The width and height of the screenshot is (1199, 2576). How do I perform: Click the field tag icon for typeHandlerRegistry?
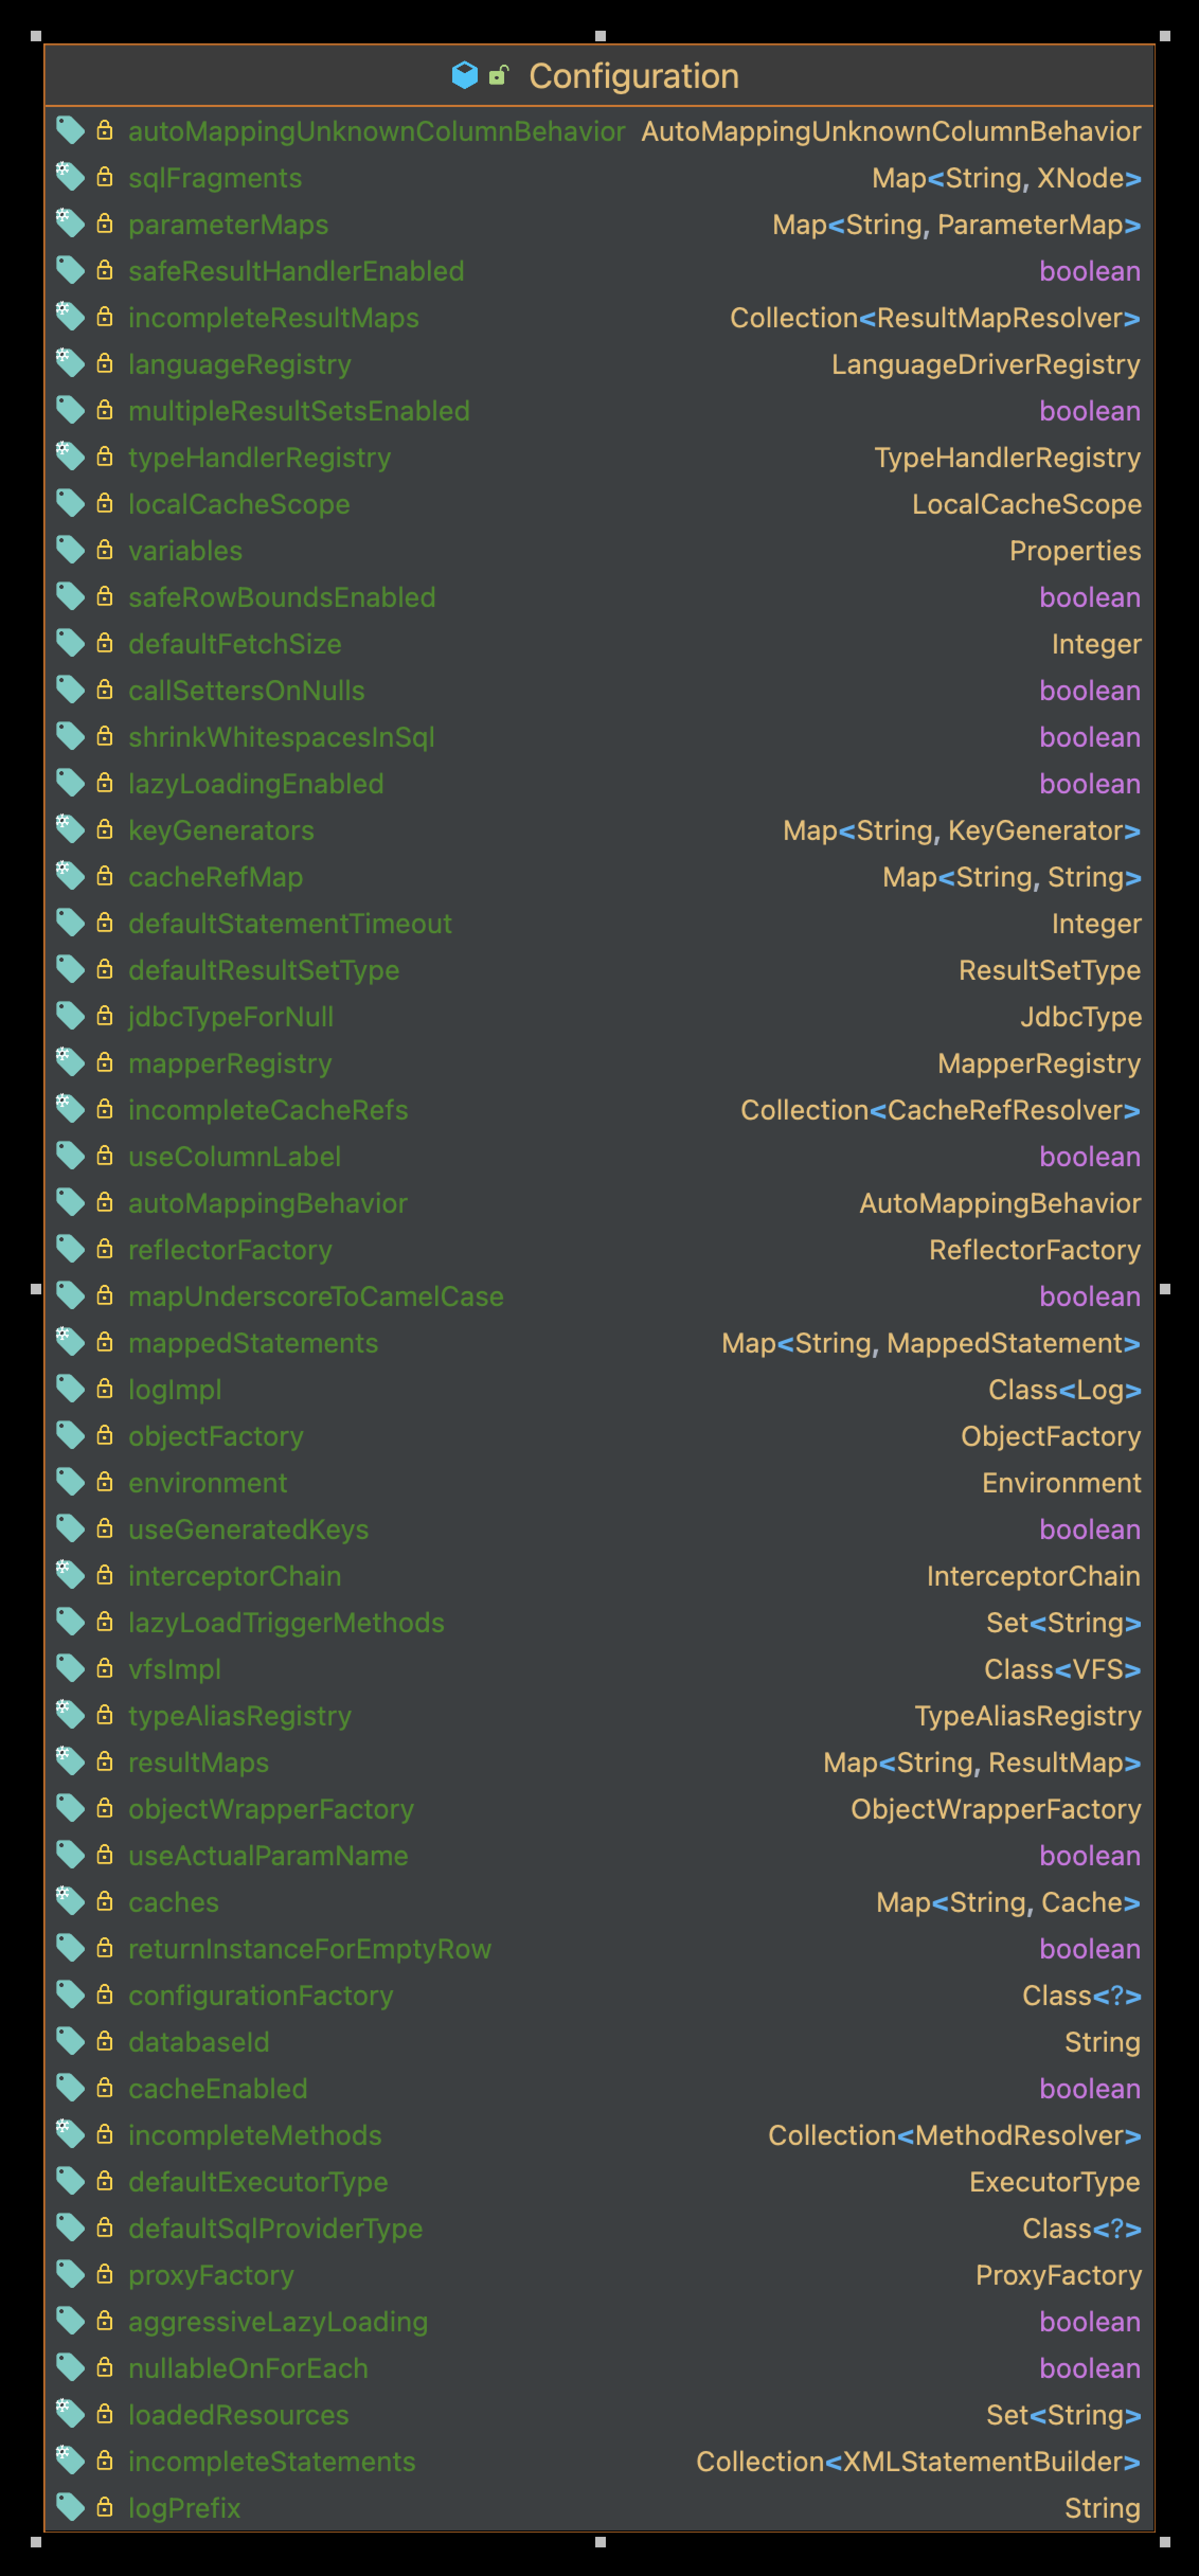[70, 457]
